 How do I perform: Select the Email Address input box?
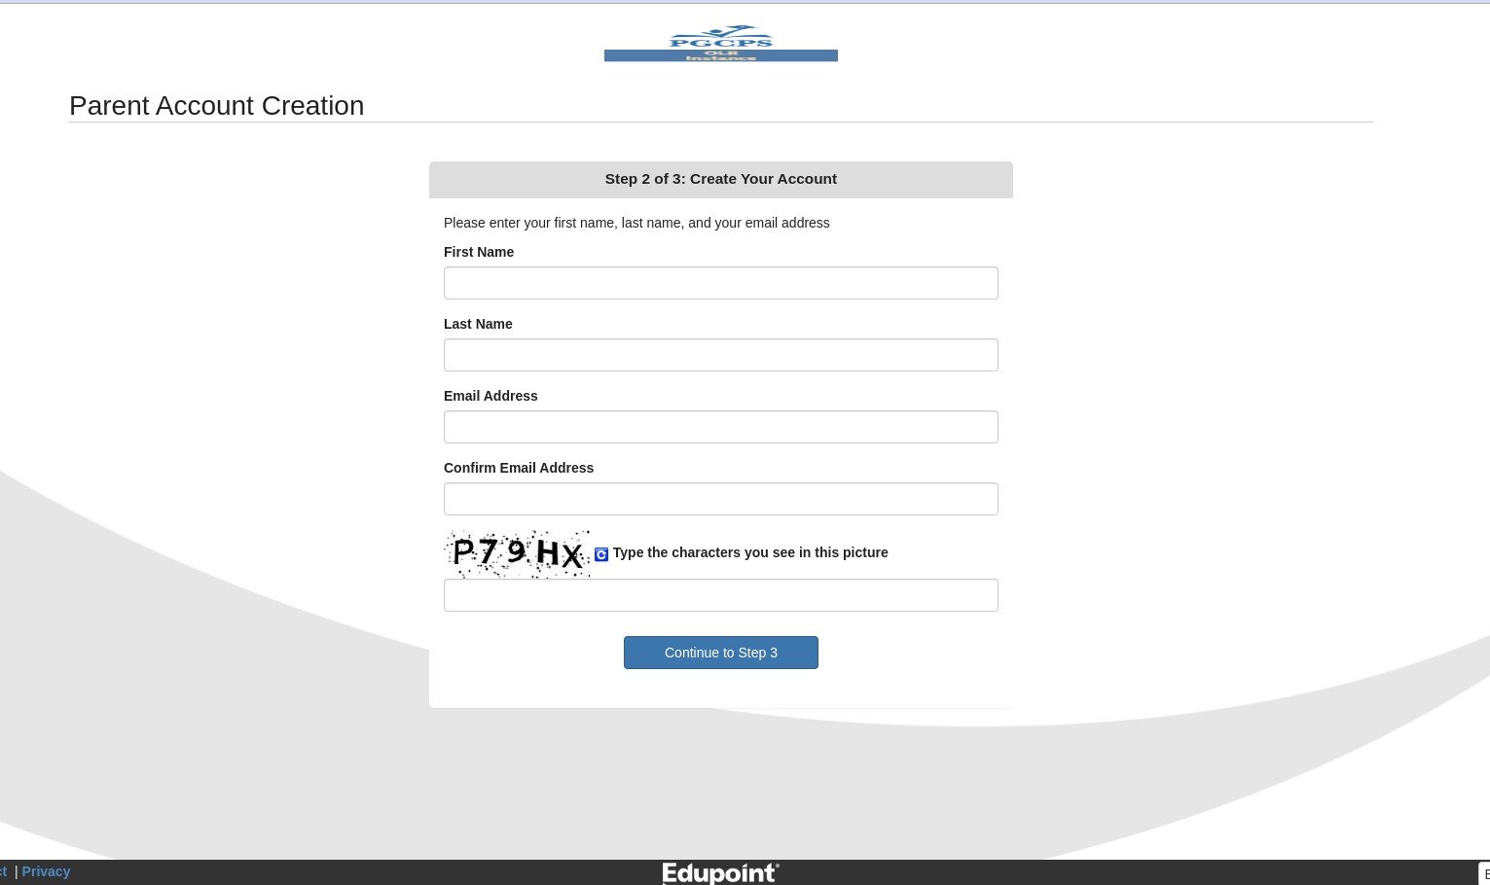pyautogui.click(x=720, y=427)
